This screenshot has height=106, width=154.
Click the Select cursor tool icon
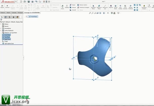pyautogui.click(x=40, y=2)
